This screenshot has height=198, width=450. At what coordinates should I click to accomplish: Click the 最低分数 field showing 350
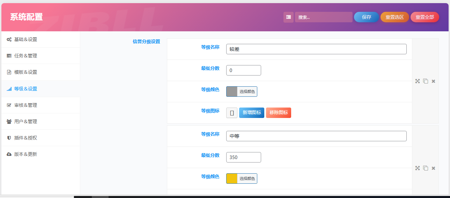[x=243, y=157]
